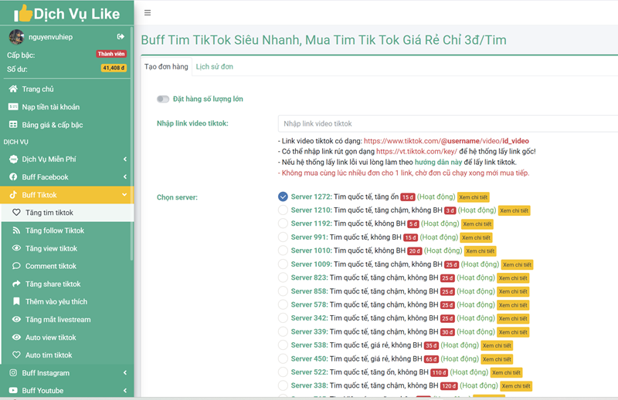Screen dimensions: 618x400
Task: Click the Buff Tiktok logo icon
Action: click(13, 195)
